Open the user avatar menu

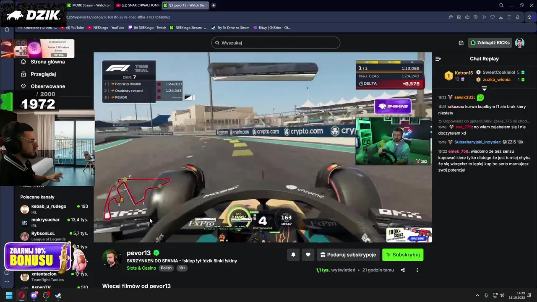[519, 43]
